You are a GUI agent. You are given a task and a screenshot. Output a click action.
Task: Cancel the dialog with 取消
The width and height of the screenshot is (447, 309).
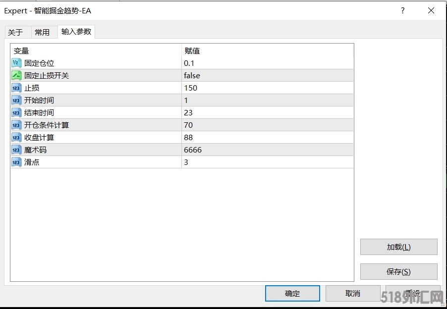352,293
